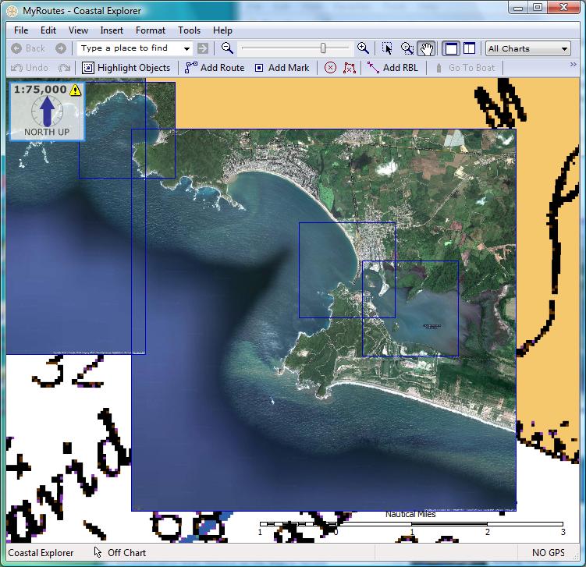Click the NORTH UP label

coord(47,132)
